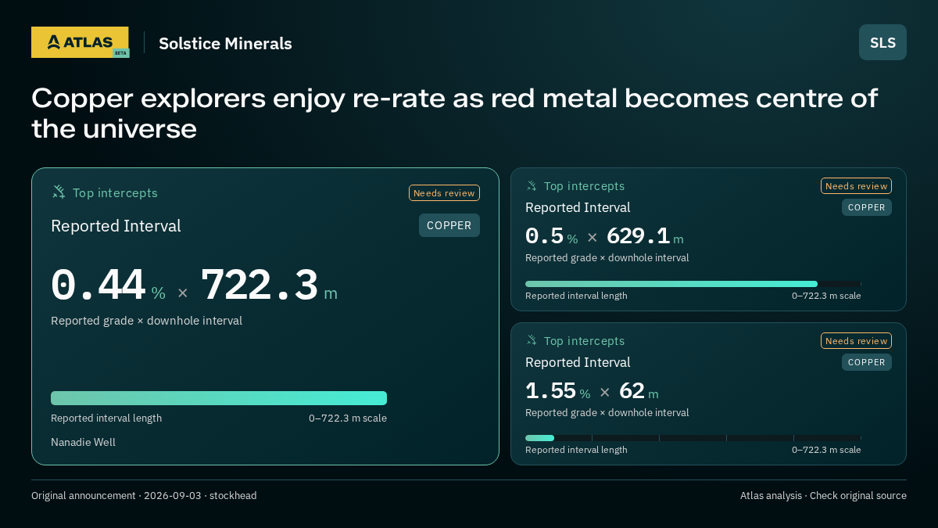Click Reported Interval title in 0.5% card
The height and width of the screenshot is (528, 938).
point(578,207)
